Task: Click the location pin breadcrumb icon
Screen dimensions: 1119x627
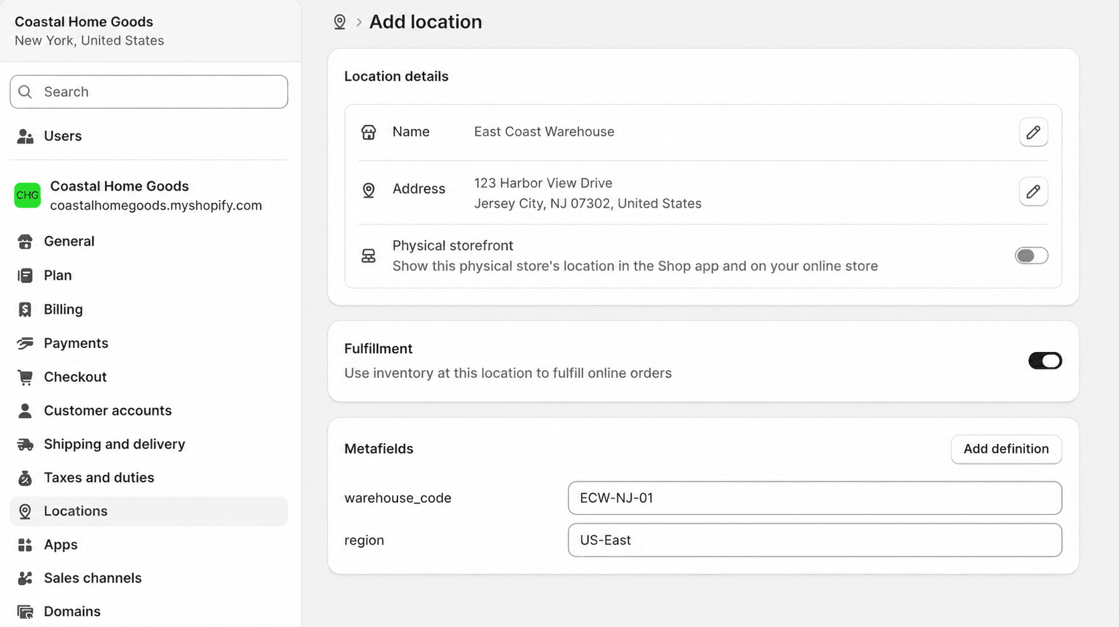Action: [x=339, y=22]
